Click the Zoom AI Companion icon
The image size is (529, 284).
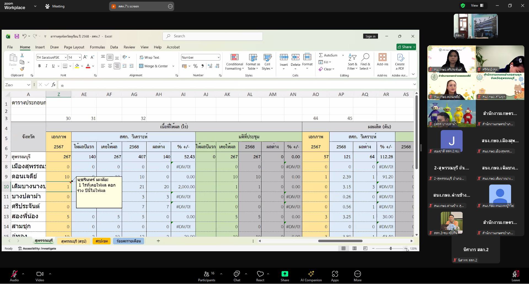311,274
